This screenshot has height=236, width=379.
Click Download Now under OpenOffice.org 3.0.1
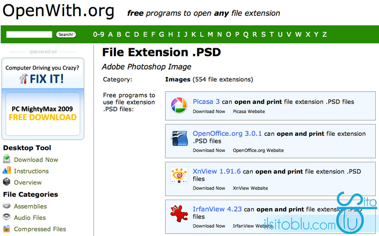click(x=209, y=150)
